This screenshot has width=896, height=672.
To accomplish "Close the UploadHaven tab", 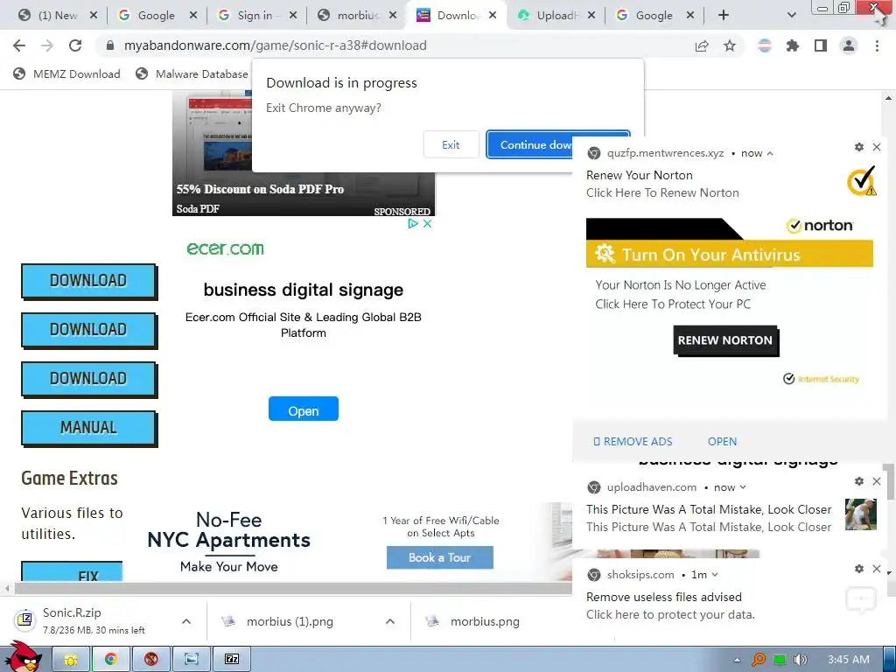I will click(591, 16).
